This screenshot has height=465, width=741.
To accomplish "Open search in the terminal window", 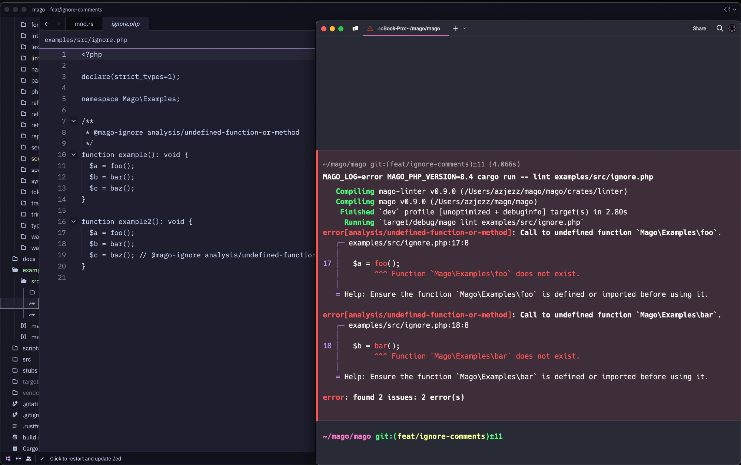I will [x=720, y=29].
